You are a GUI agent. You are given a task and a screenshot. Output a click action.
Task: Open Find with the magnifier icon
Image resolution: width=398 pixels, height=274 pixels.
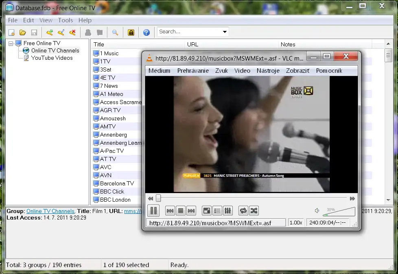[115, 33]
